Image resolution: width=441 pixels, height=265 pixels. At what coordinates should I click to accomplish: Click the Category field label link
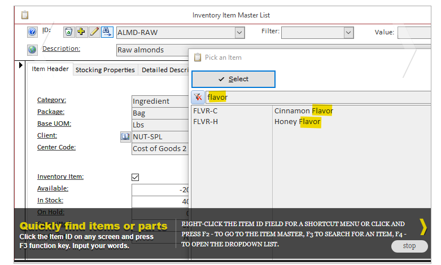(52, 100)
